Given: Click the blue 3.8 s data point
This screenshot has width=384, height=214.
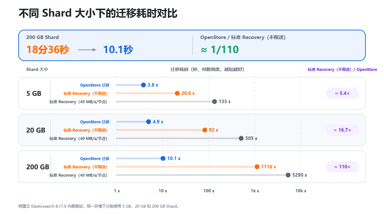Looking at the screenshot, I should coord(143,85).
